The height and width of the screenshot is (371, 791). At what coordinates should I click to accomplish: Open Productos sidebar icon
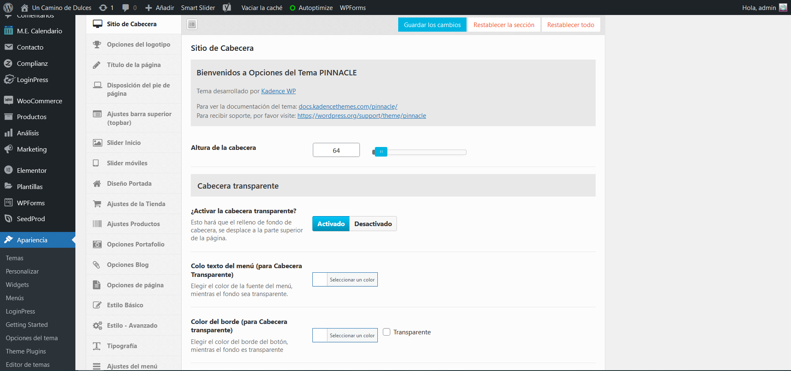point(8,117)
